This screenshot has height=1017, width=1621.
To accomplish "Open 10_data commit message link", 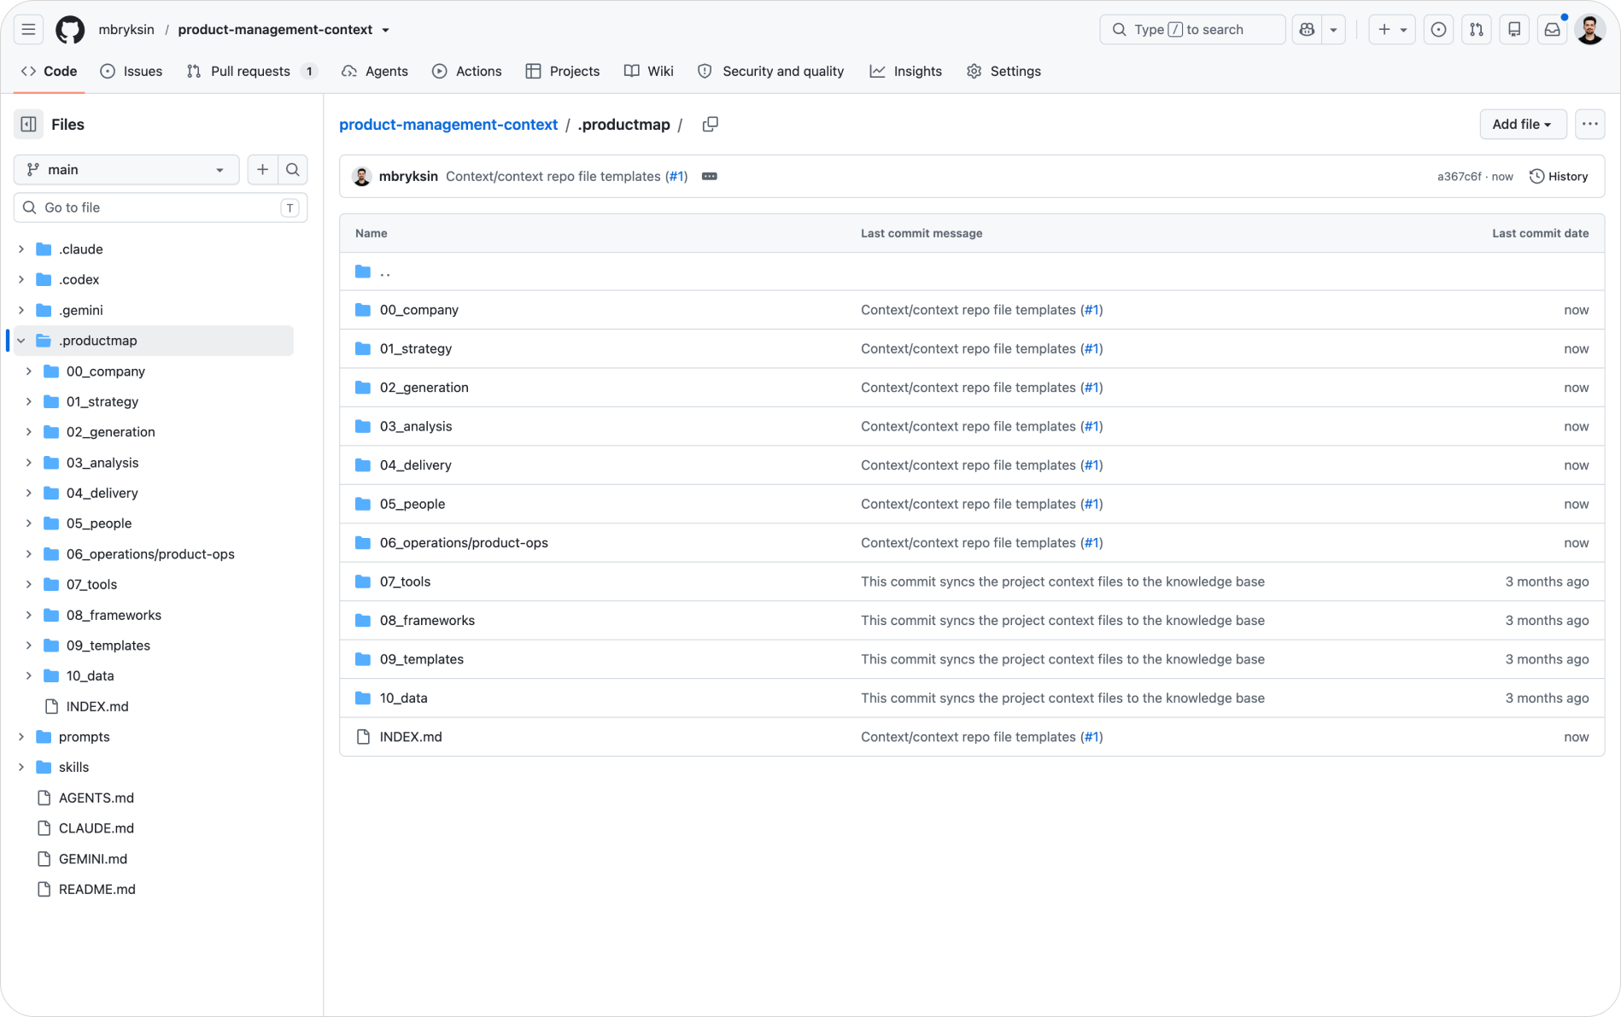I will click(1062, 698).
